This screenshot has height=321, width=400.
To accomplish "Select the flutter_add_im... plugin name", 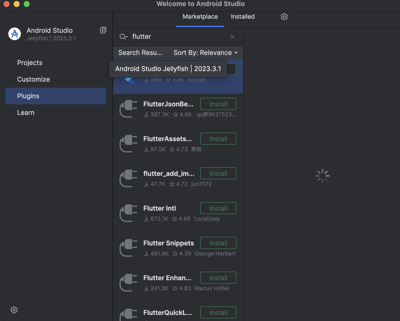I will pyautogui.click(x=169, y=174).
